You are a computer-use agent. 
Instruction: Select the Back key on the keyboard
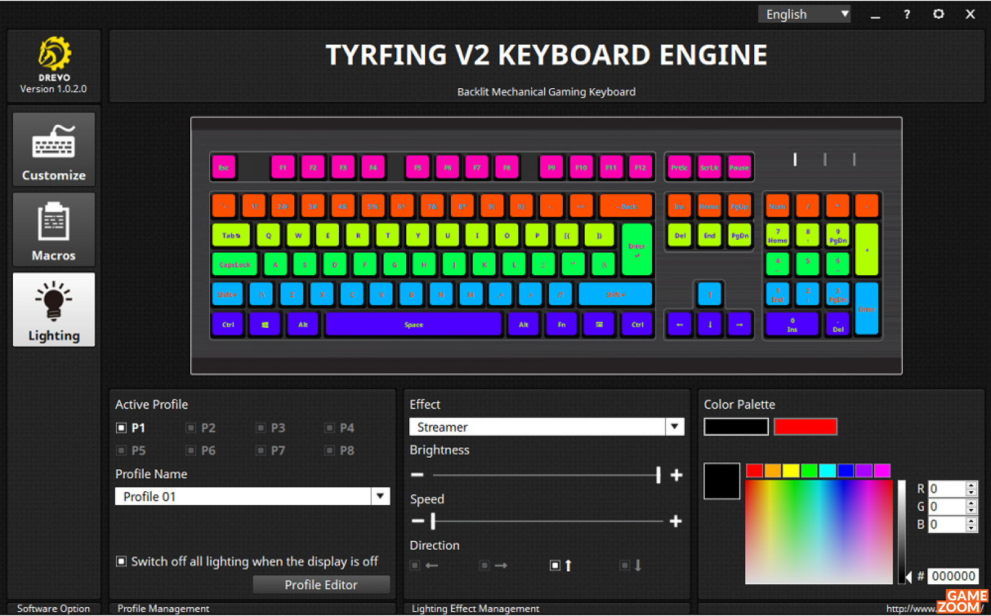click(626, 206)
